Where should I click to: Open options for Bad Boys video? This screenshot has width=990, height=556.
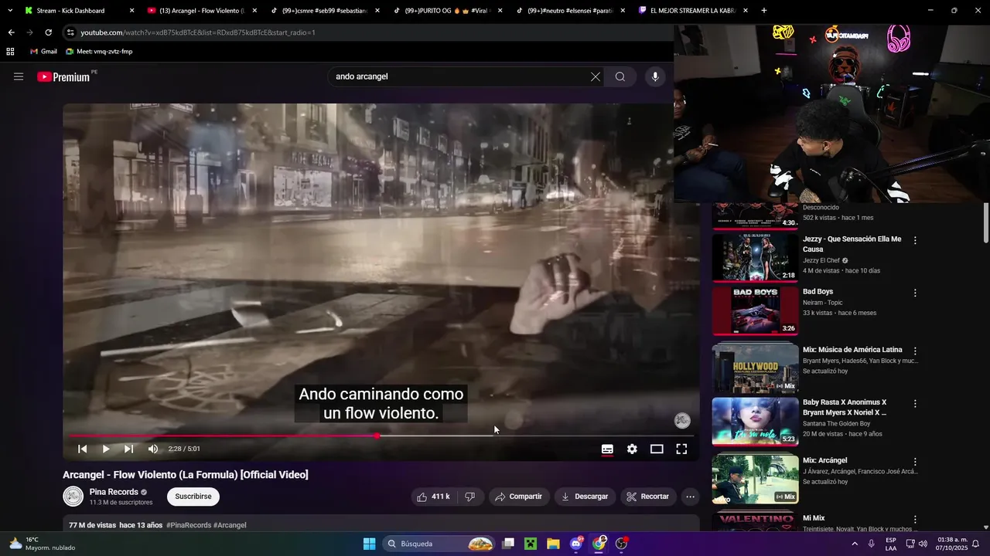(915, 293)
